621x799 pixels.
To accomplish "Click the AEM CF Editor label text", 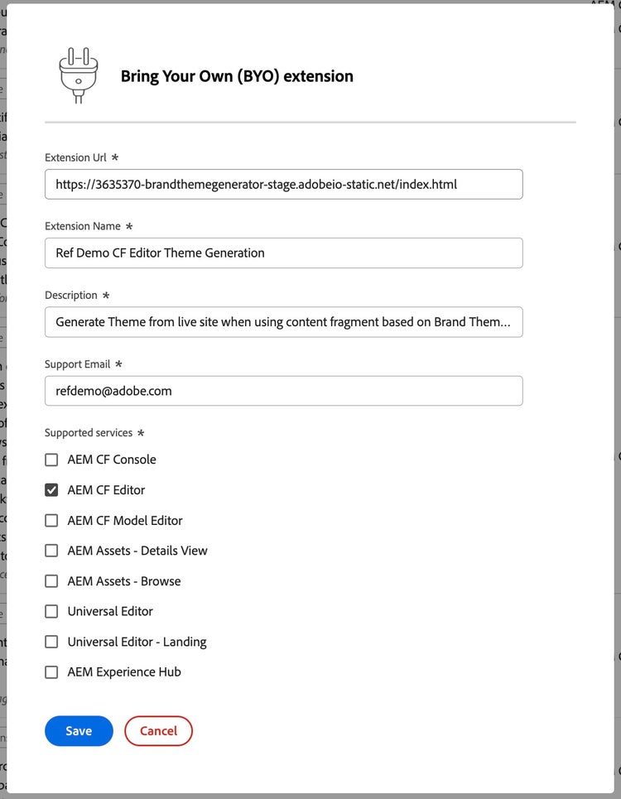I will 106,490.
